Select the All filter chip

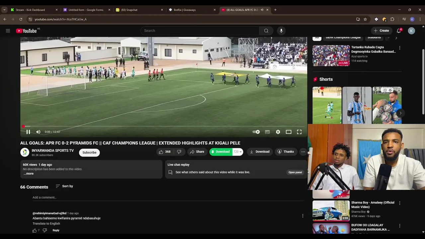[x=317, y=38]
